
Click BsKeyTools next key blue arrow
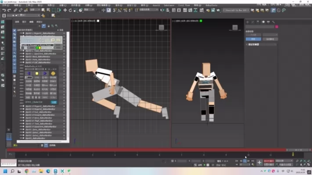[45, 73]
